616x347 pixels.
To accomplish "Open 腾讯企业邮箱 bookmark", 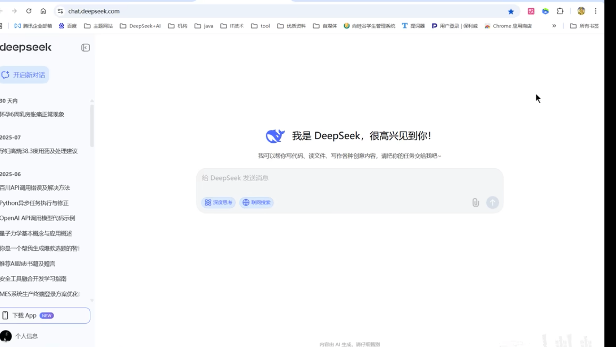I will click(33, 26).
